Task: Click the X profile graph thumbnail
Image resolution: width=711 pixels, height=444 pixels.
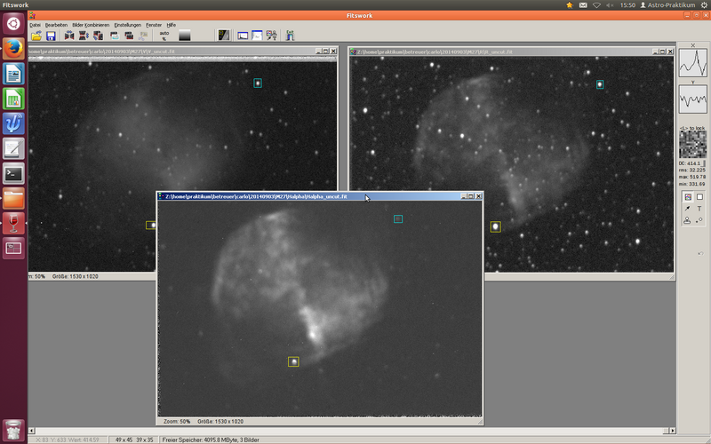Action: click(x=692, y=64)
